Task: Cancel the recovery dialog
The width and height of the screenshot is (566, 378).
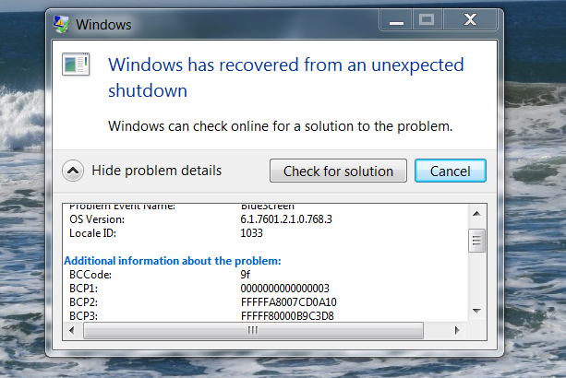Action: pos(451,171)
